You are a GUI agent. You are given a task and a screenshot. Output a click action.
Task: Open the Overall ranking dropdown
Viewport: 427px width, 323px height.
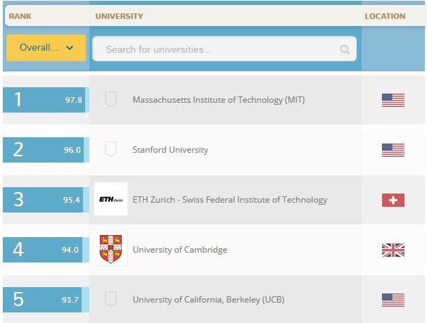click(46, 48)
